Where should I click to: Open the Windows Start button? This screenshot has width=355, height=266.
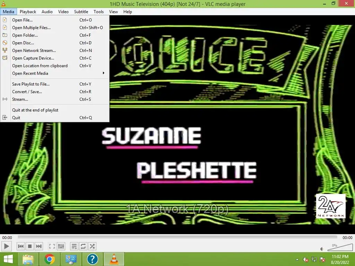[8, 259]
